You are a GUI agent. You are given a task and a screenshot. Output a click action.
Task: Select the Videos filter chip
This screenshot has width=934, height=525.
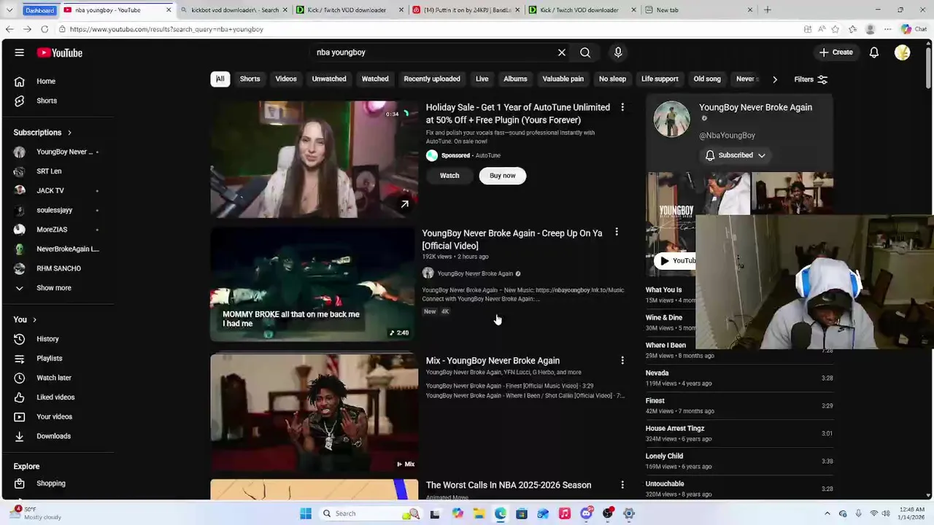pyautogui.click(x=286, y=79)
